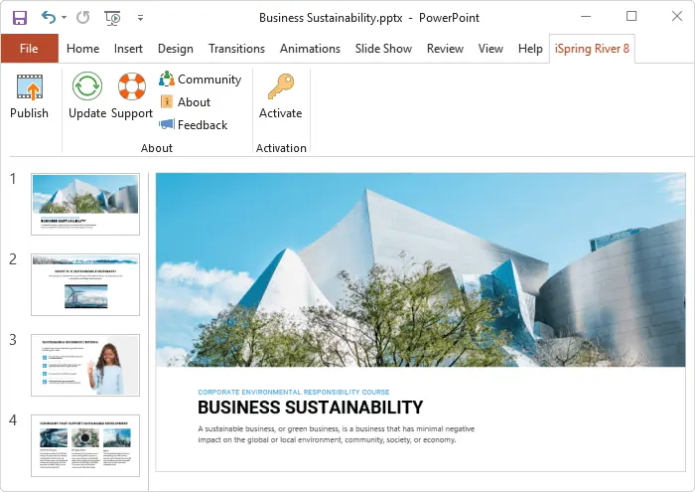Viewport: 695px width, 492px height.
Task: Start slideshow from beginning in quick access toolbar
Action: pyautogui.click(x=112, y=18)
